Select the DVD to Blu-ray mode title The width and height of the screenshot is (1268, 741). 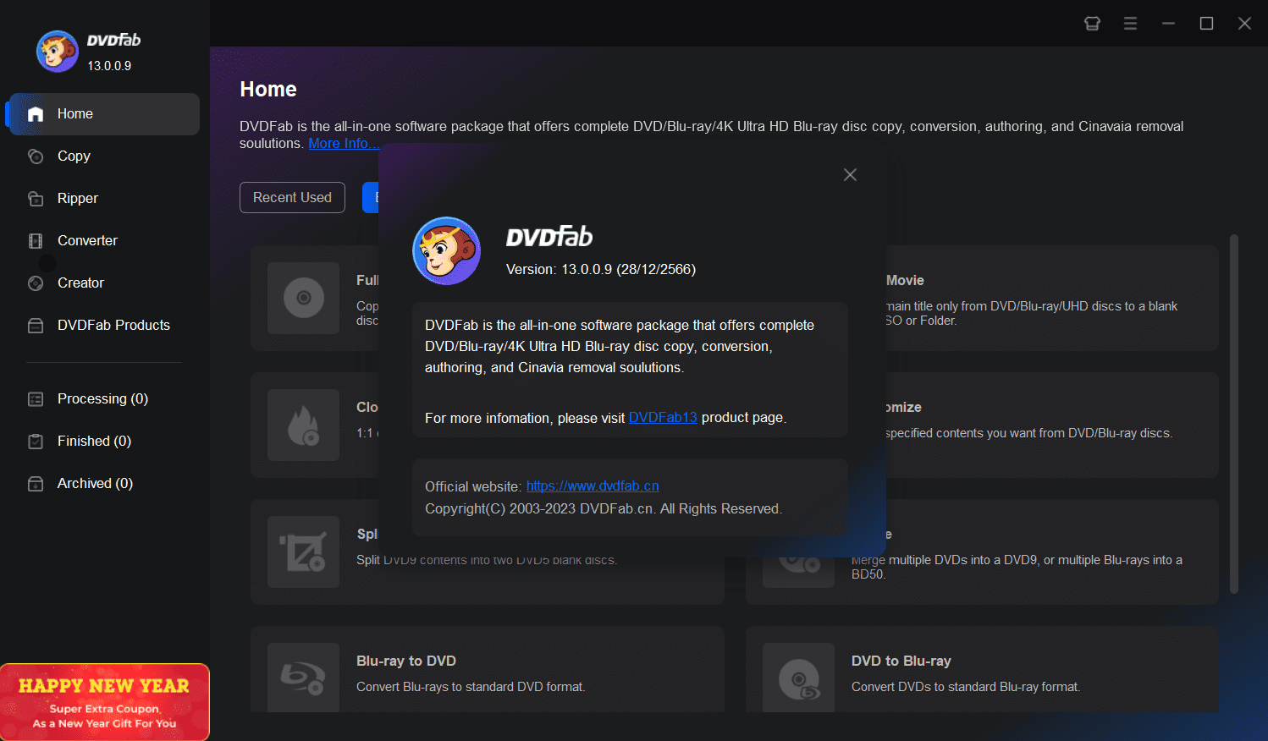click(901, 661)
